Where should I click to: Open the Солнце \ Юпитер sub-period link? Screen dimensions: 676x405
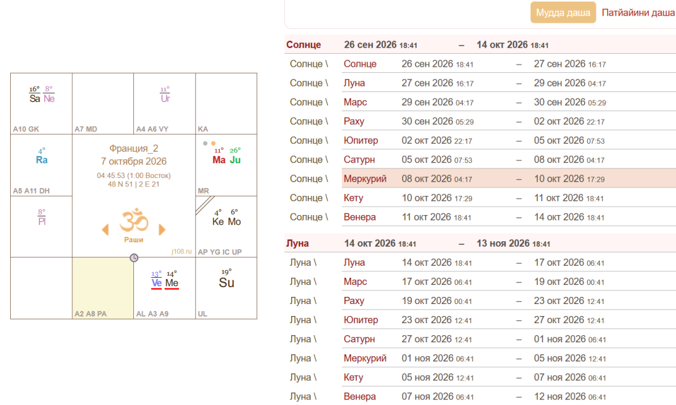(x=361, y=140)
